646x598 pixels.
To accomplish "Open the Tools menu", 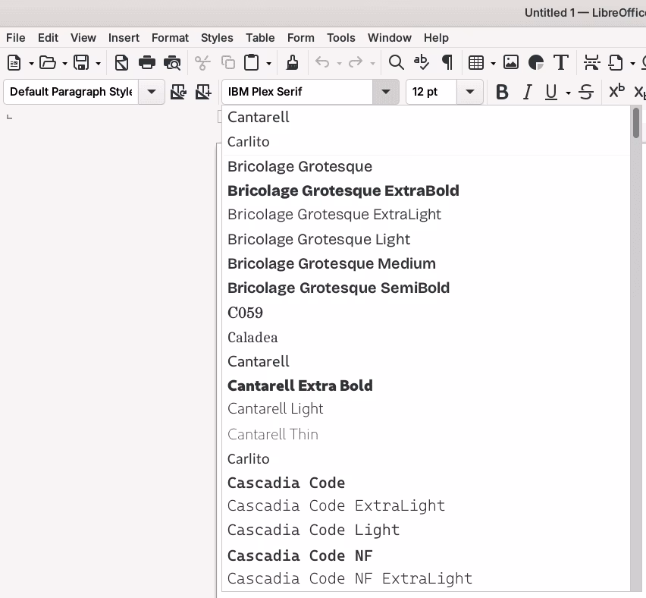I will coord(340,37).
